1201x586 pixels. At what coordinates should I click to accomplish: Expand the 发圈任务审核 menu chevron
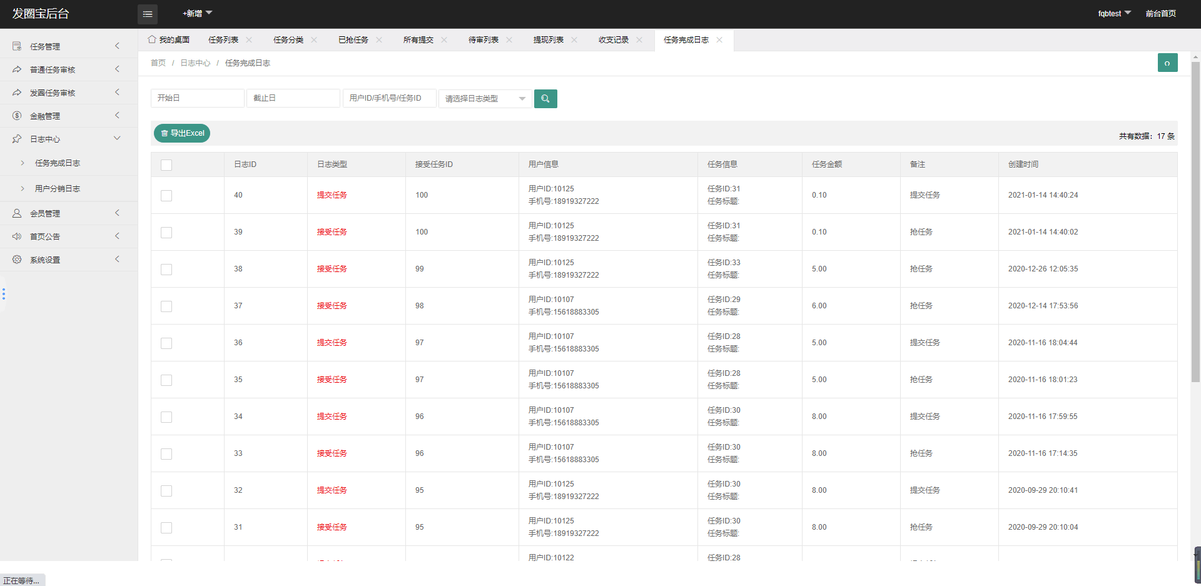click(117, 92)
